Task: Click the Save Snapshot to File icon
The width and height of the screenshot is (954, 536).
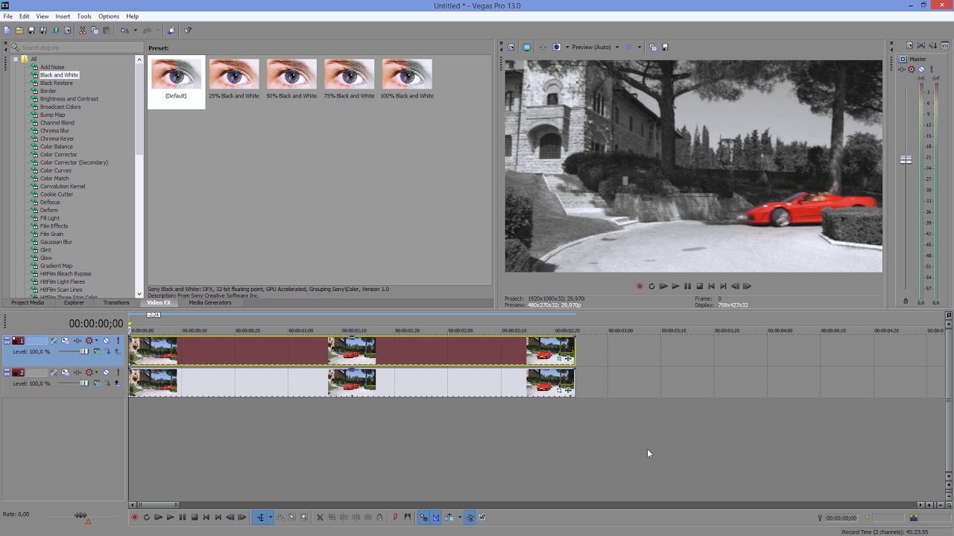Action: [665, 47]
